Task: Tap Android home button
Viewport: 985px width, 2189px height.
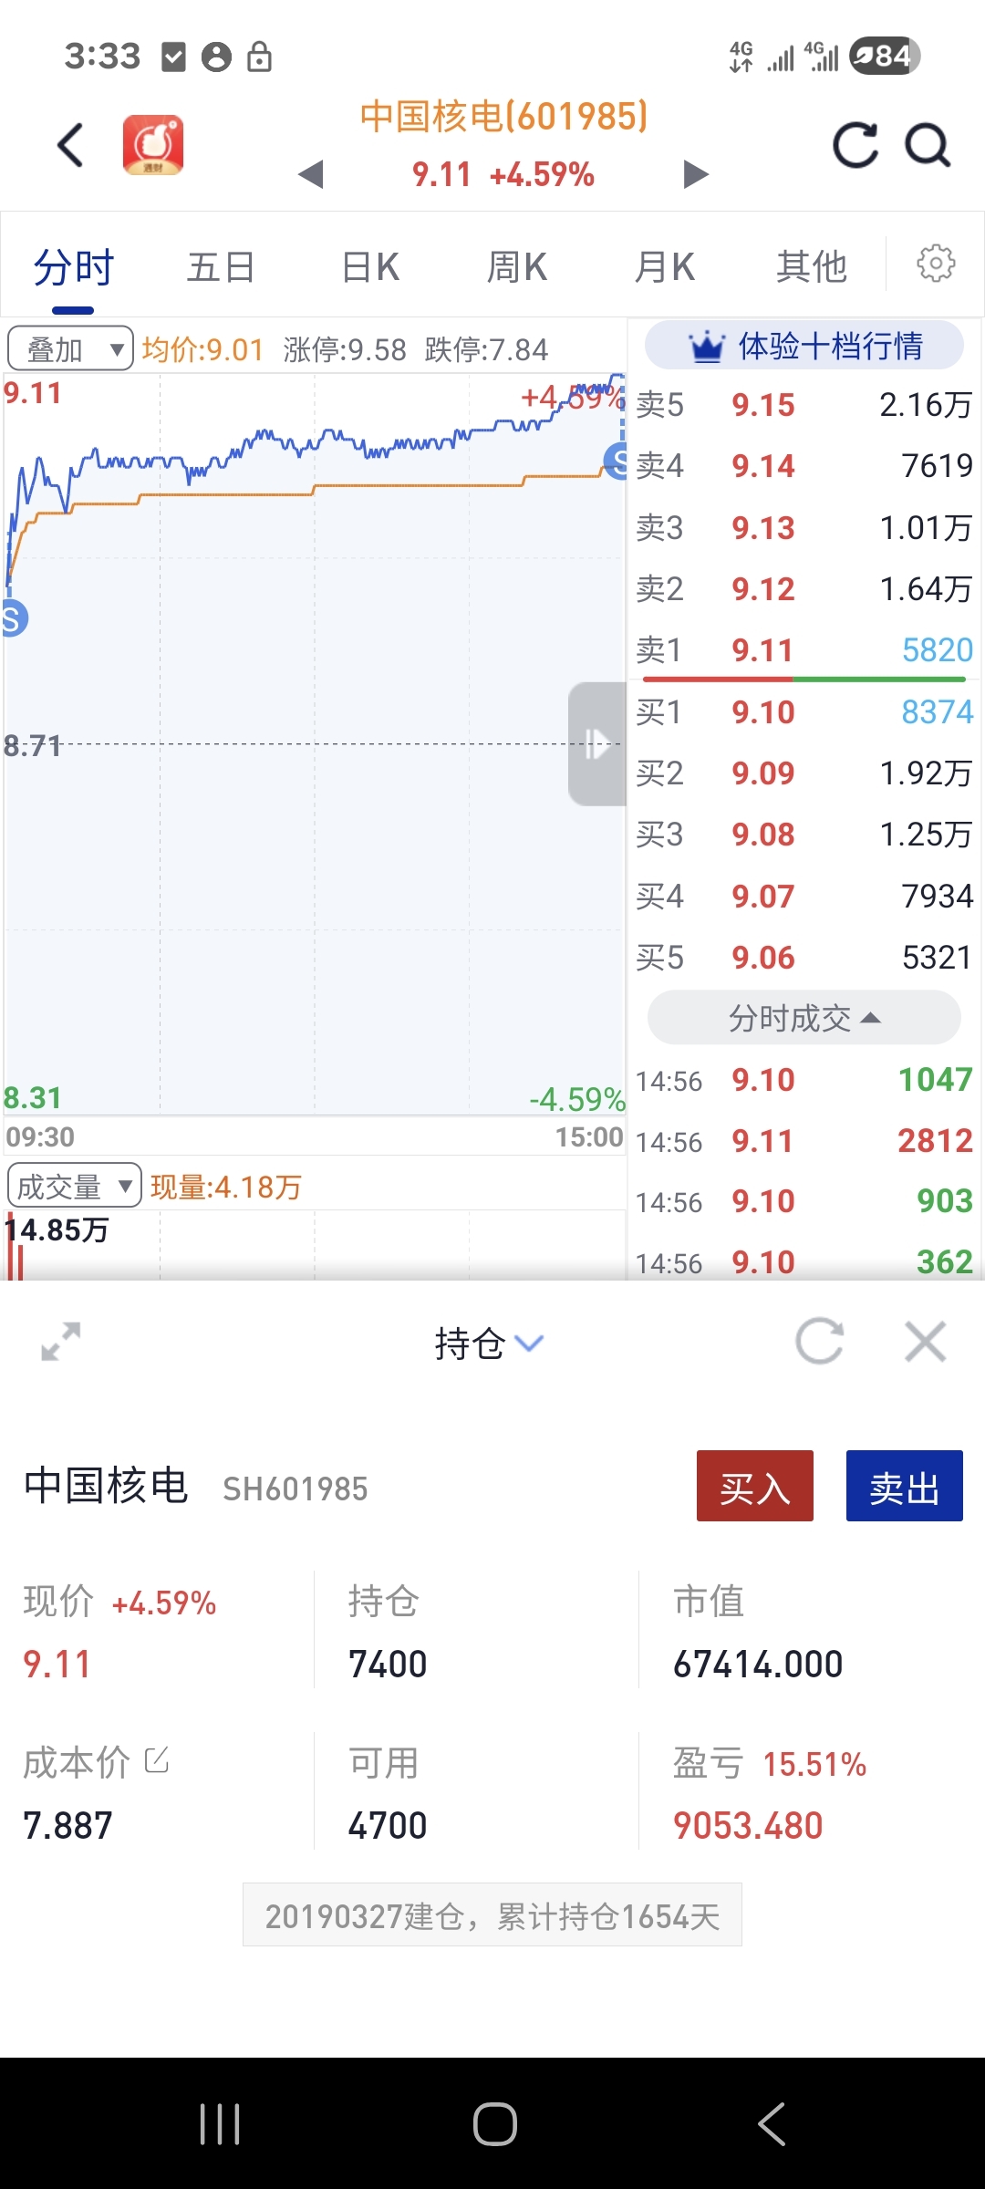Action: click(495, 2124)
